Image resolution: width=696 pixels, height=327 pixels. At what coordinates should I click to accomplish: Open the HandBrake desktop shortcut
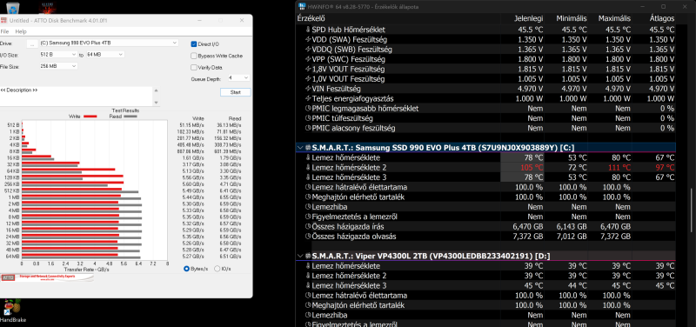(x=13, y=310)
